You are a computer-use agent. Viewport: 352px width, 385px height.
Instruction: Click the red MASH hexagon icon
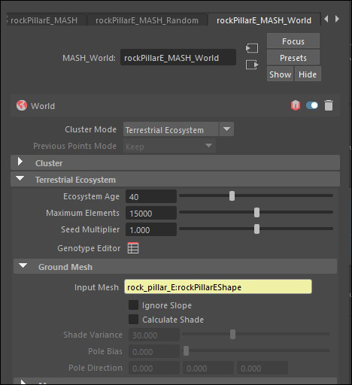(296, 105)
